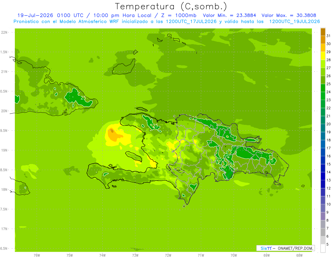Click the "Z = 1000mb" level text
This screenshot has height=259, width=336.
point(179,15)
